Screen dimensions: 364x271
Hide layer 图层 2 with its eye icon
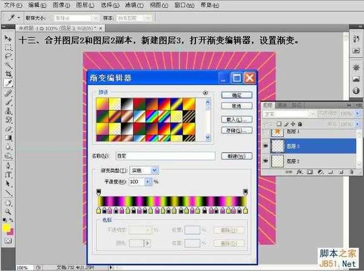click(266, 161)
